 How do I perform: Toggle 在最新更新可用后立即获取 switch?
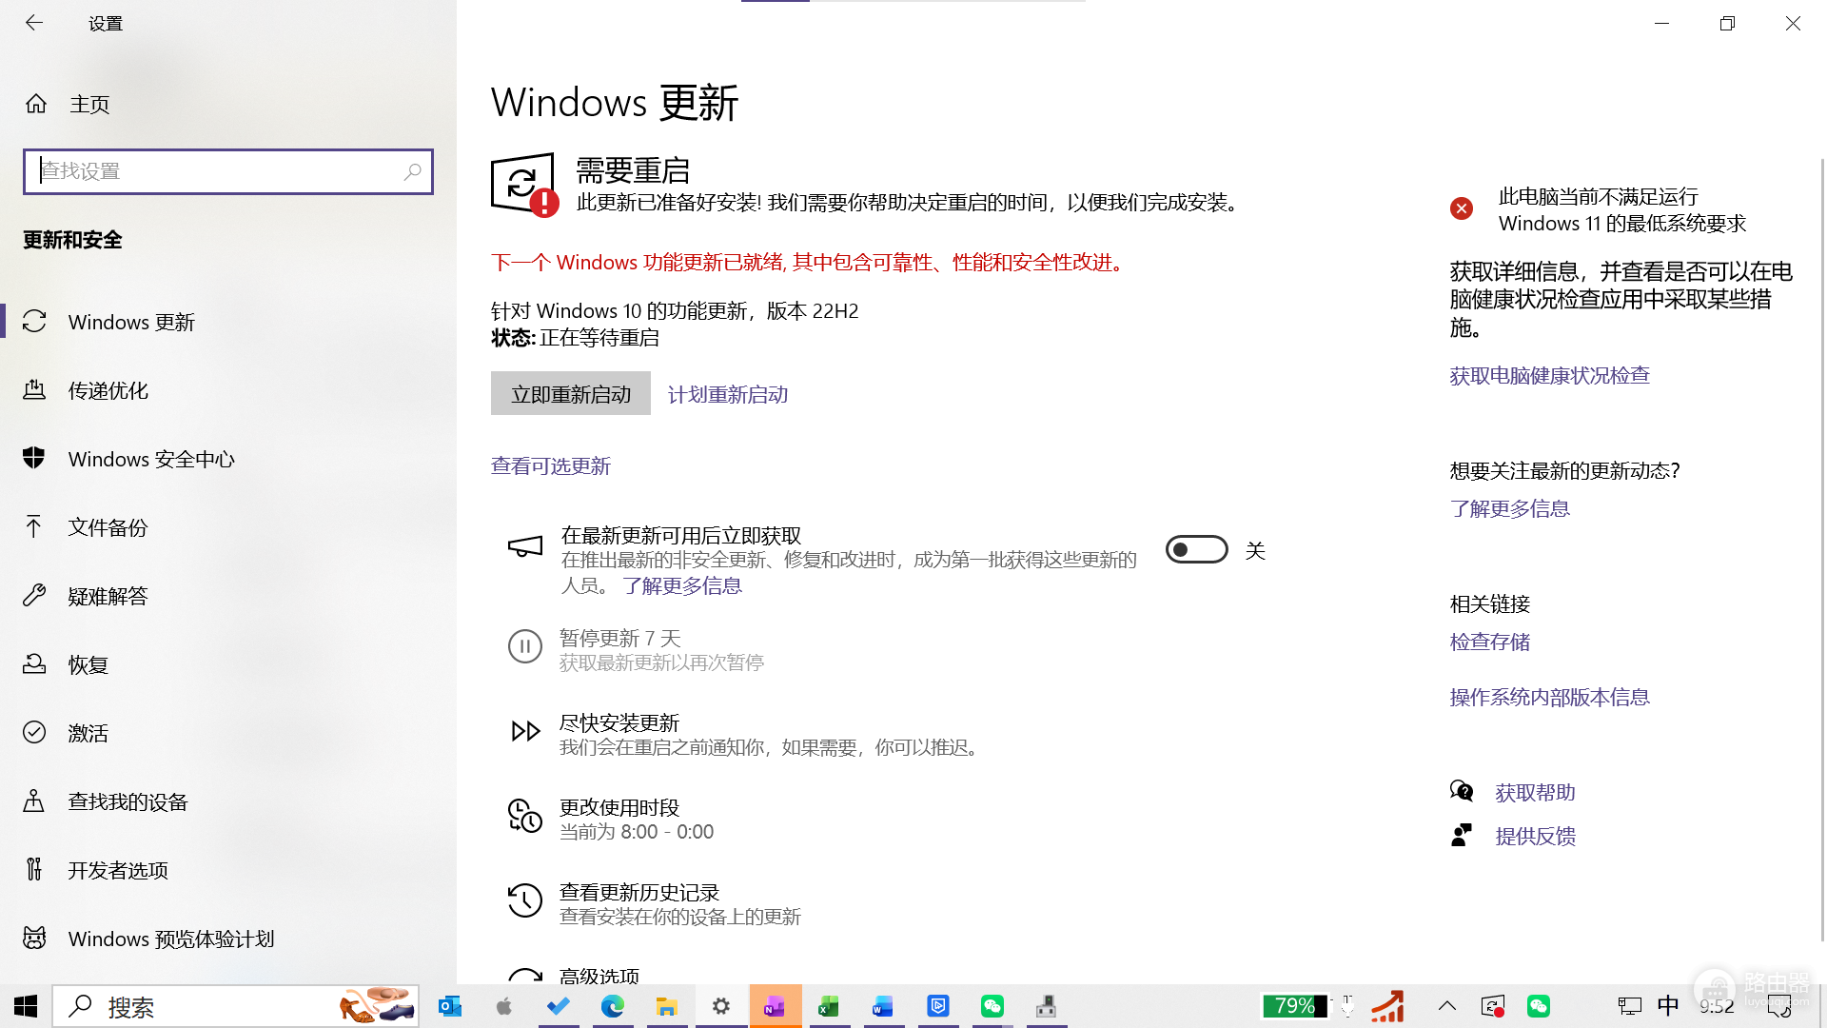click(1197, 549)
